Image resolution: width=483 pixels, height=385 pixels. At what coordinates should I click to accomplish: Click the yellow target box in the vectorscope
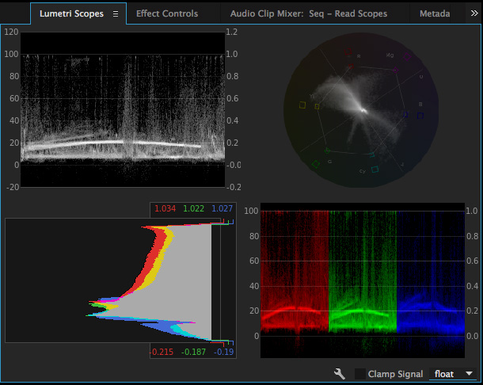302,105
